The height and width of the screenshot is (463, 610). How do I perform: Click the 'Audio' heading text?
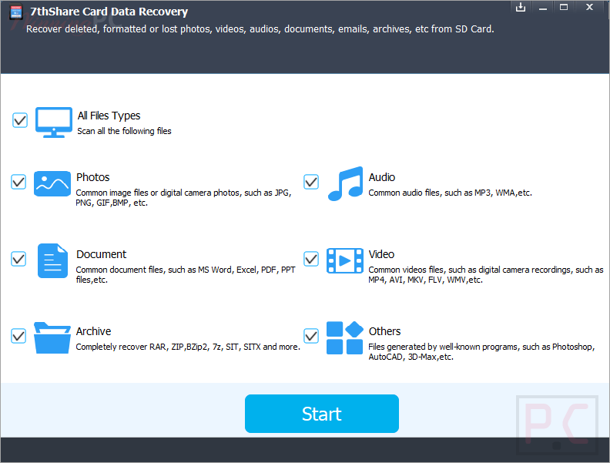(382, 177)
